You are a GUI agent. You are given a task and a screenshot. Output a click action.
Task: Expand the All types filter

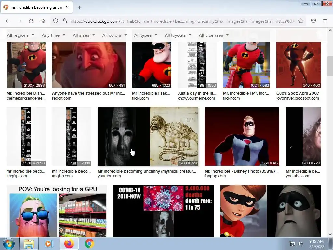pyautogui.click(x=145, y=35)
